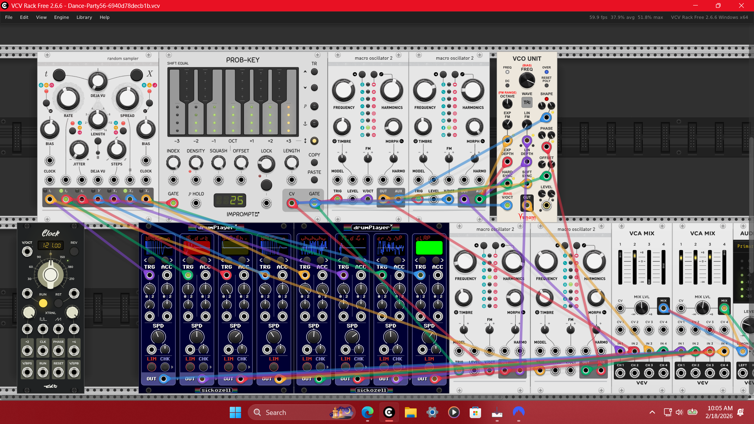Click the Clock BPM display 121.00
The width and height of the screenshot is (754, 424).
[x=51, y=245]
